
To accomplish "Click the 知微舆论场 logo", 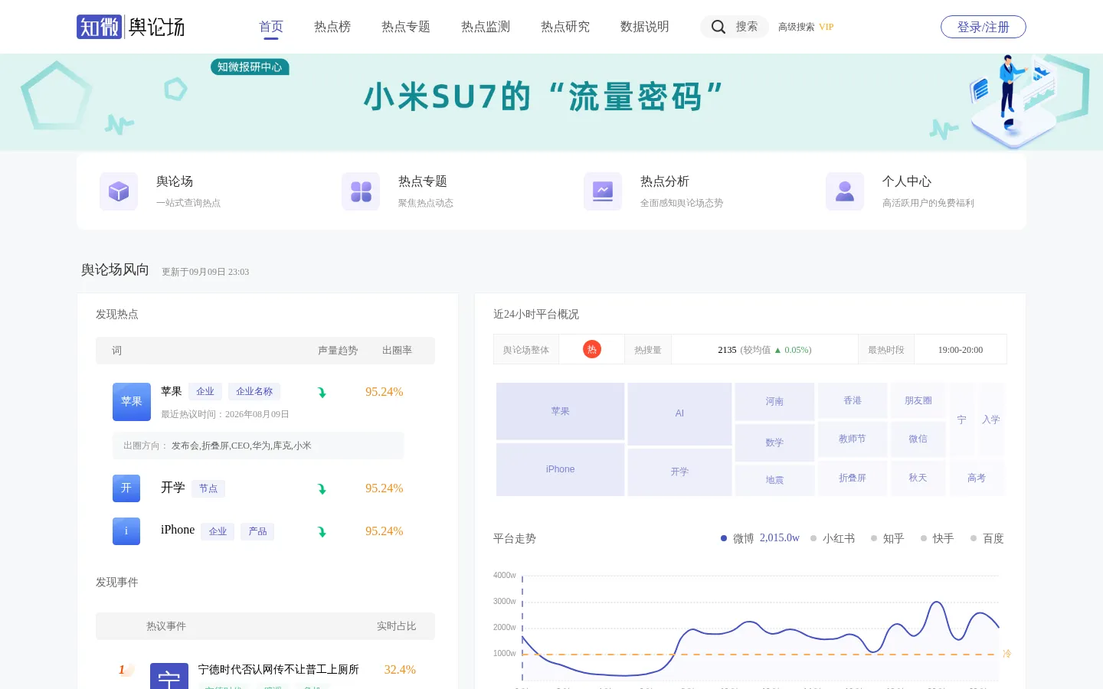I will [x=131, y=27].
